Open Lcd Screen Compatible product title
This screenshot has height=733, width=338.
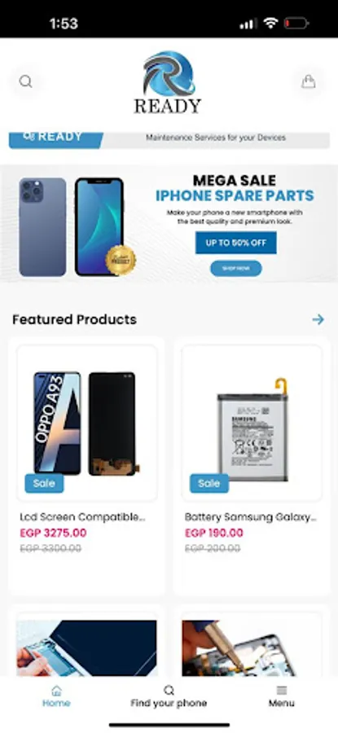[x=83, y=517]
